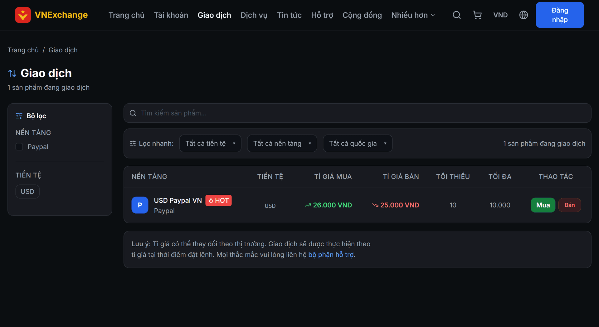Click the minimum value 10 cell
Viewport: 599px width, 327px height.
point(453,205)
